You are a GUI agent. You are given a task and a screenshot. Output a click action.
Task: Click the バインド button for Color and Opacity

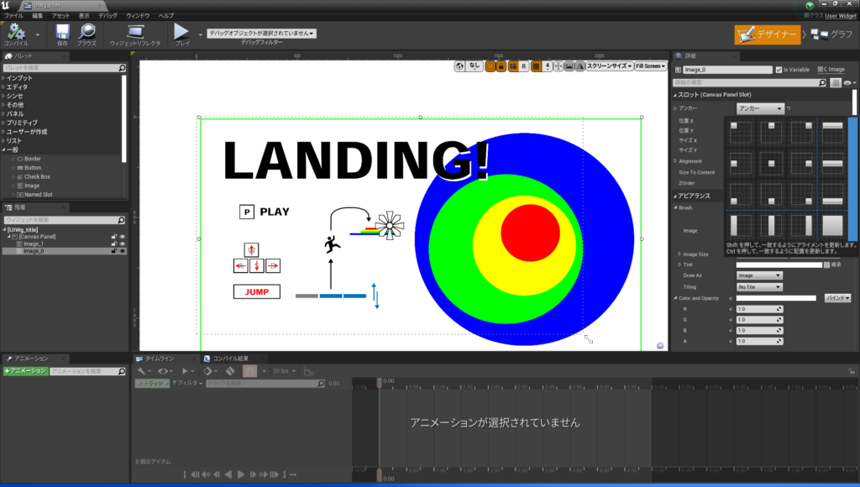836,297
